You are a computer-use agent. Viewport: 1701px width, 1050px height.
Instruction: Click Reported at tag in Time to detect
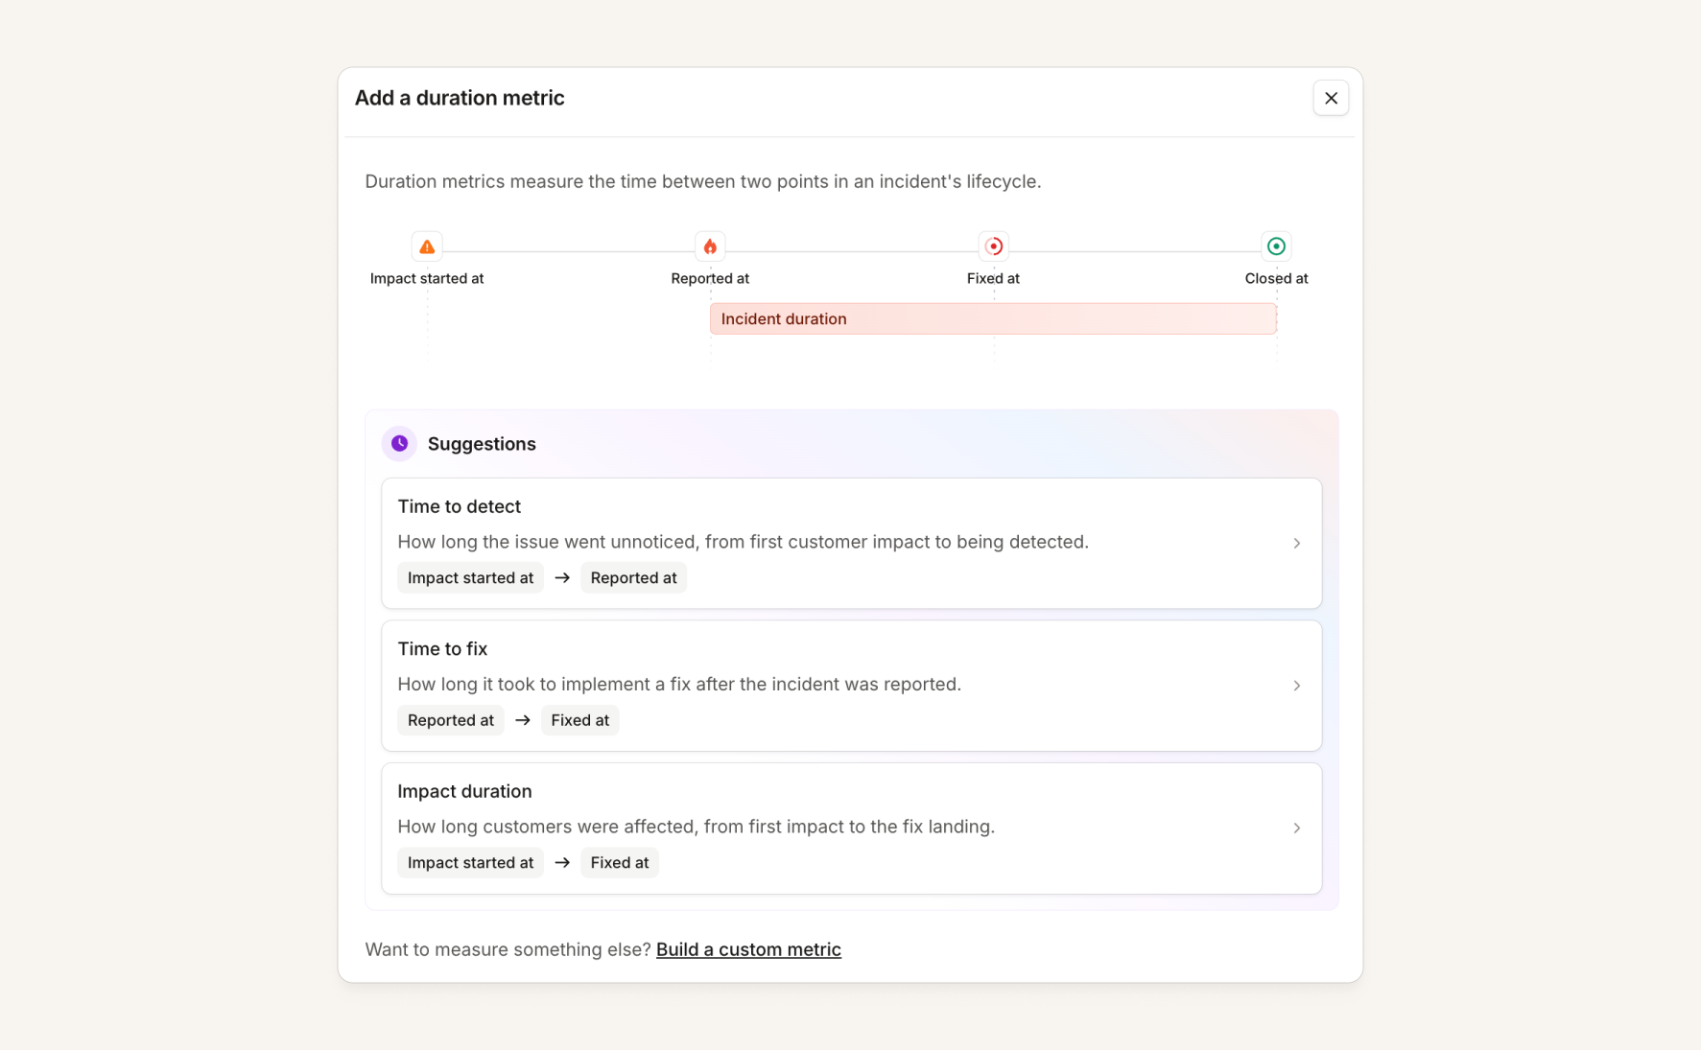[x=633, y=577]
